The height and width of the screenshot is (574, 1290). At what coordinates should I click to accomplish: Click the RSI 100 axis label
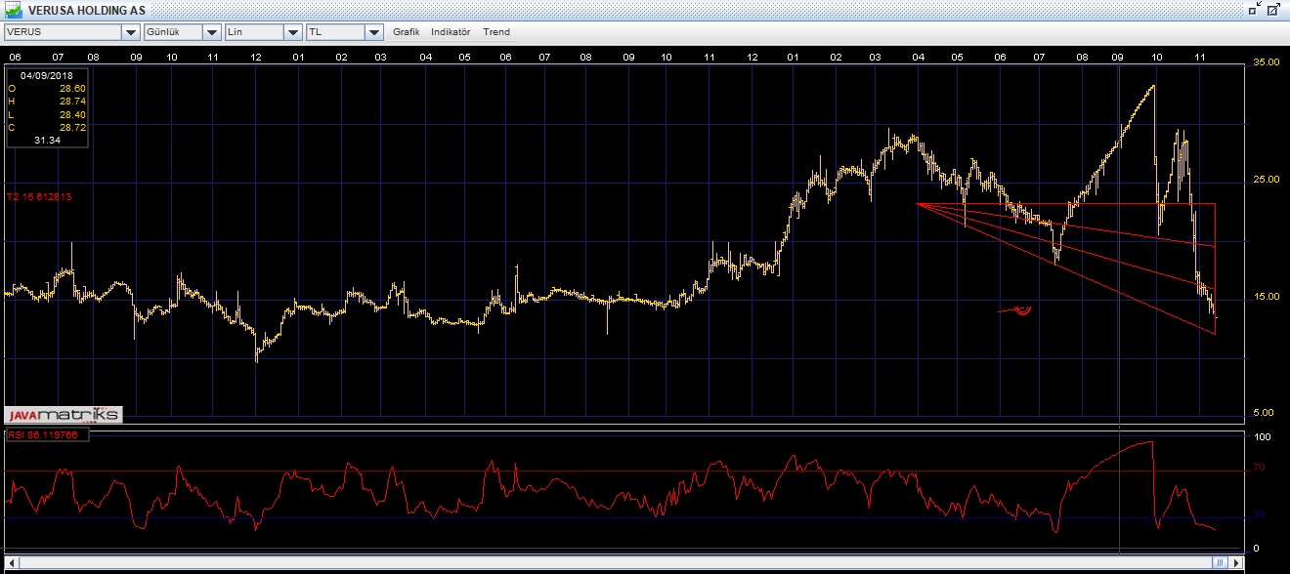(1261, 438)
